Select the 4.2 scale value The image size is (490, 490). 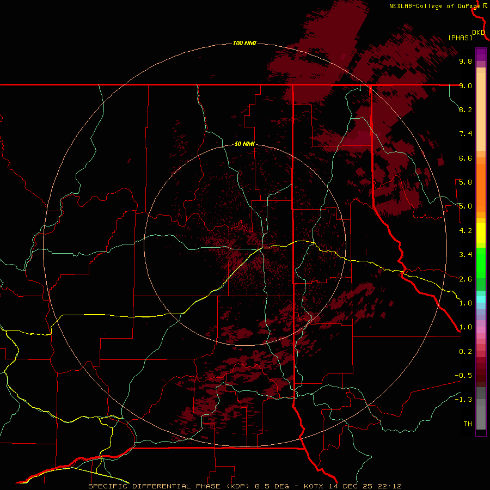[465, 231]
